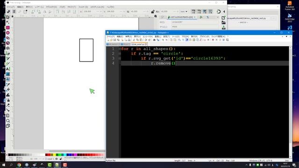This screenshot has height=168, width=299.
Task: Select the Ellipse/circle tool
Action: (x=8, y=33)
